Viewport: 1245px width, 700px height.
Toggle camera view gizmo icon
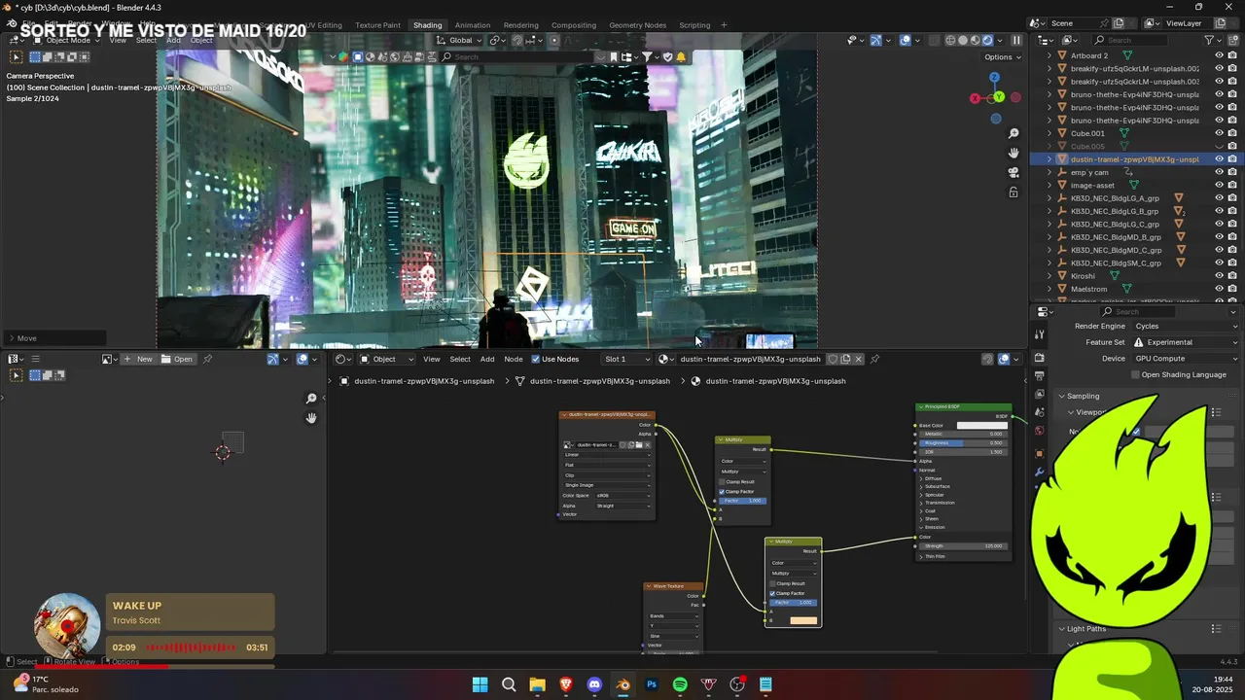click(1014, 172)
